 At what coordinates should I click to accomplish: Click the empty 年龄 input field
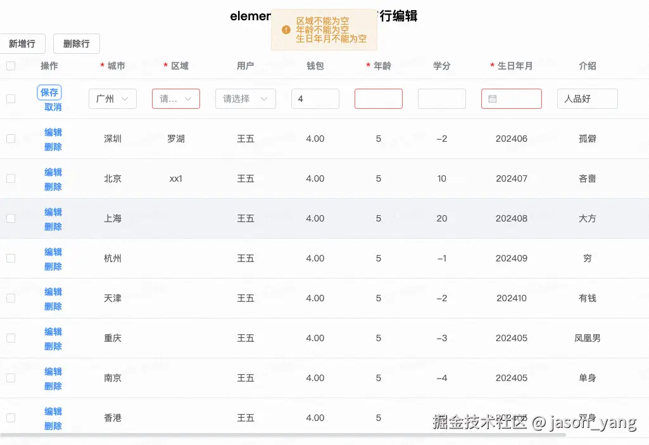click(378, 99)
